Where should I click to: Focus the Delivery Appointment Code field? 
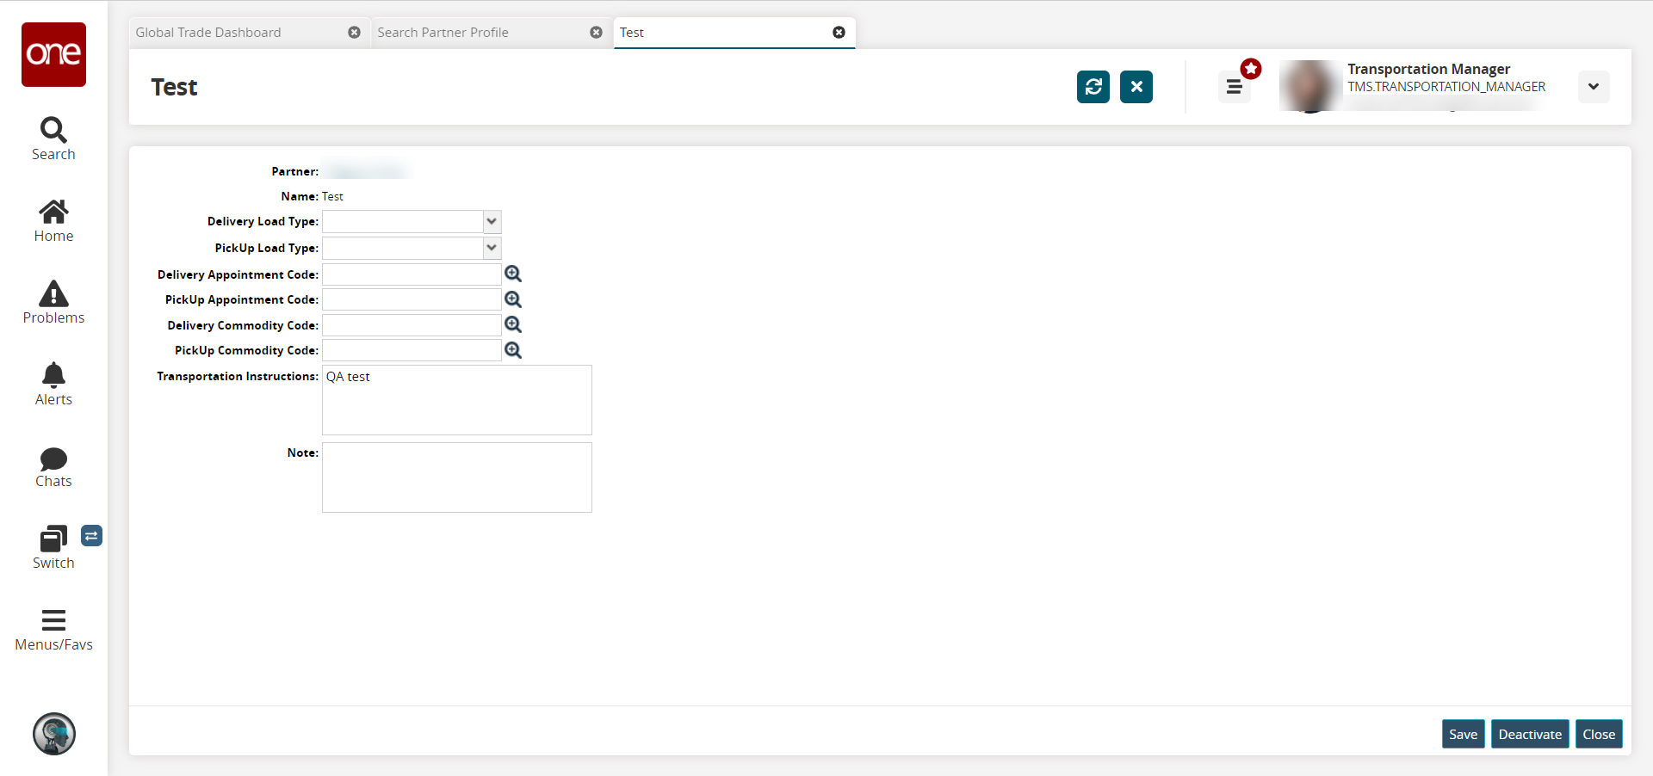click(x=412, y=274)
